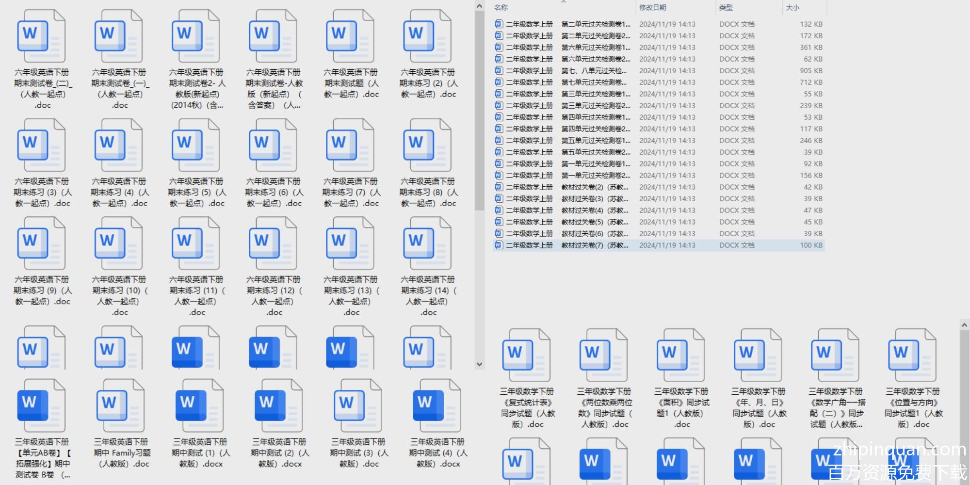Click the left pane vertical scrollbar thumb
Screen dimensions: 970x485
click(479, 112)
